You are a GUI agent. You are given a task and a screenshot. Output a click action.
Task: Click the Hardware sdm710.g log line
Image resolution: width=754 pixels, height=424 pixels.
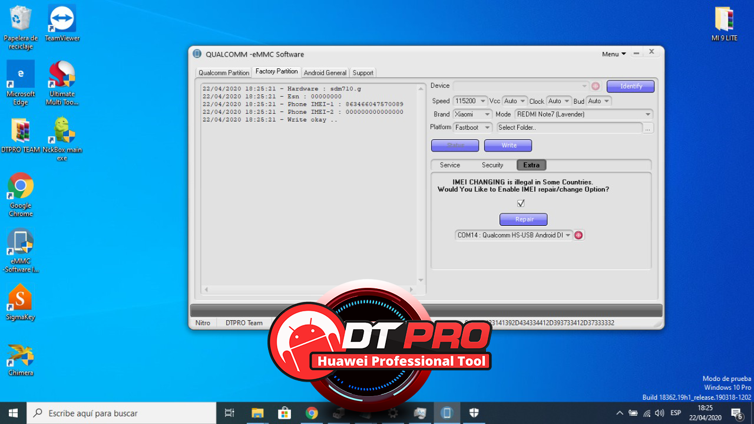[x=282, y=89]
